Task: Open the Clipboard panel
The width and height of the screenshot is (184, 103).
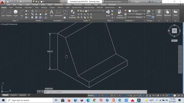Action: coord(167,13)
